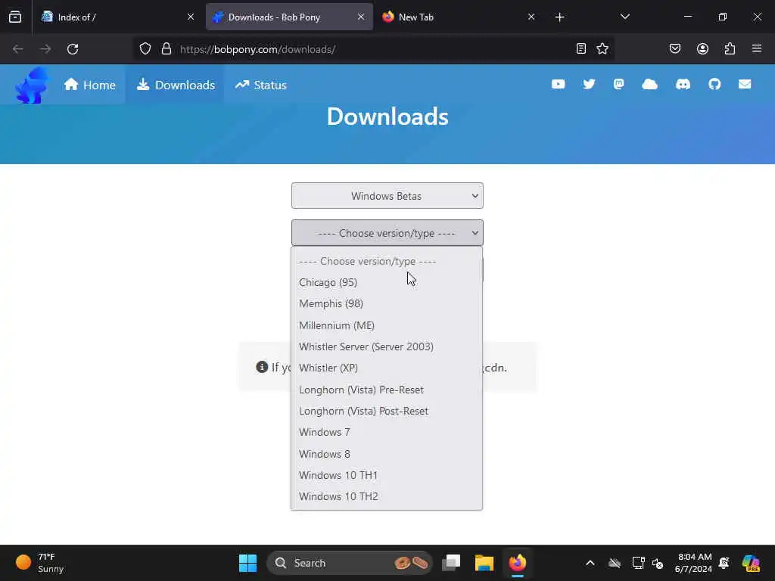Viewport: 775px width, 581px height.
Task: Click the Choose version/type dropdown
Action: (x=387, y=233)
